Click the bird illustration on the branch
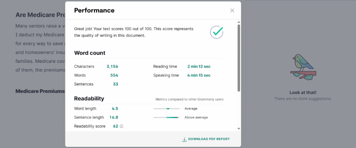This screenshot has width=356, height=148. point(303,67)
